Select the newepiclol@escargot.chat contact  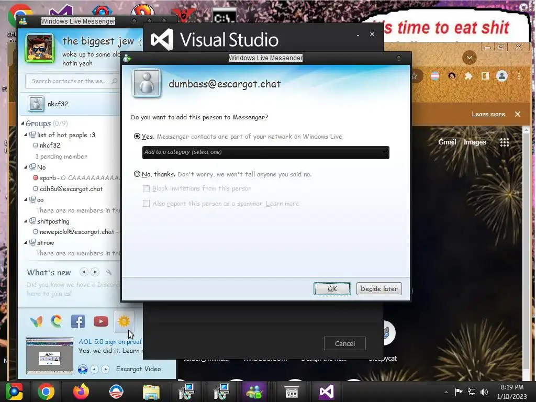[76, 232]
